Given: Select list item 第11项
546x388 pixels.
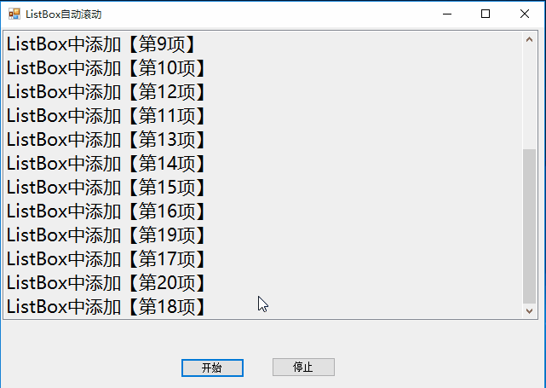Looking at the screenshot, I should (x=263, y=116).
